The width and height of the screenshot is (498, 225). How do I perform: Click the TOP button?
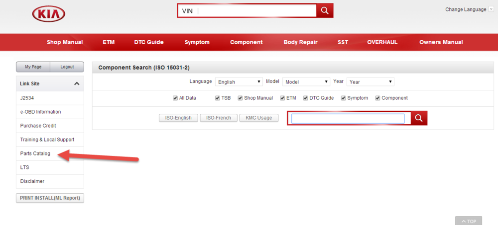click(469, 221)
